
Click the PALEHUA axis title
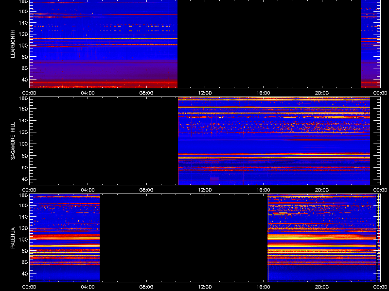coord(13,238)
